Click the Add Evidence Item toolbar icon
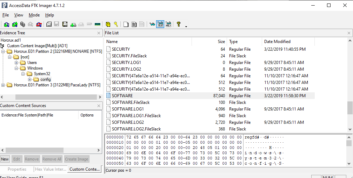Image resolution: width=353 pixels, height=178 pixels. (6, 24)
